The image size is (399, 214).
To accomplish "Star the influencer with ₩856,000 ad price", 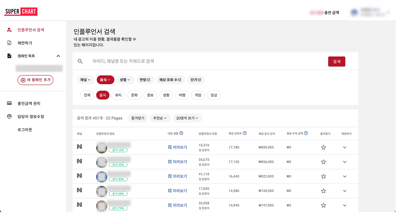I will 324,162.
